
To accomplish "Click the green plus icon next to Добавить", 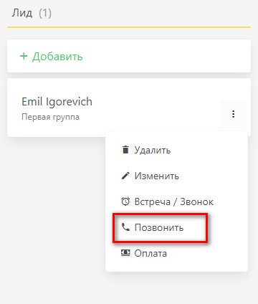I will (24, 56).
